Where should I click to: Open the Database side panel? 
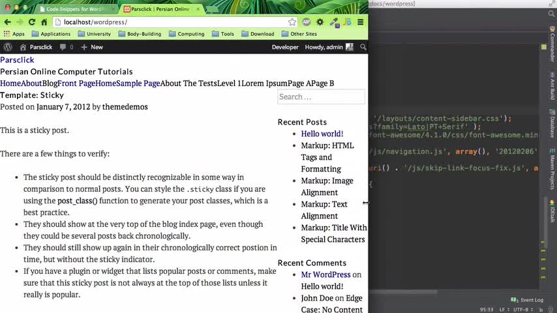pyautogui.click(x=552, y=123)
